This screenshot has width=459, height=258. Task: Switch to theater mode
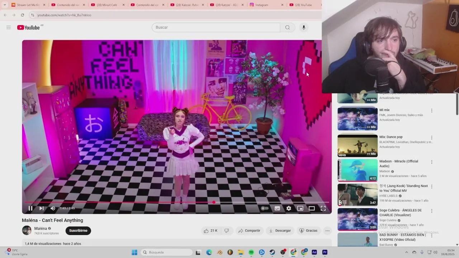pyautogui.click(x=312, y=208)
